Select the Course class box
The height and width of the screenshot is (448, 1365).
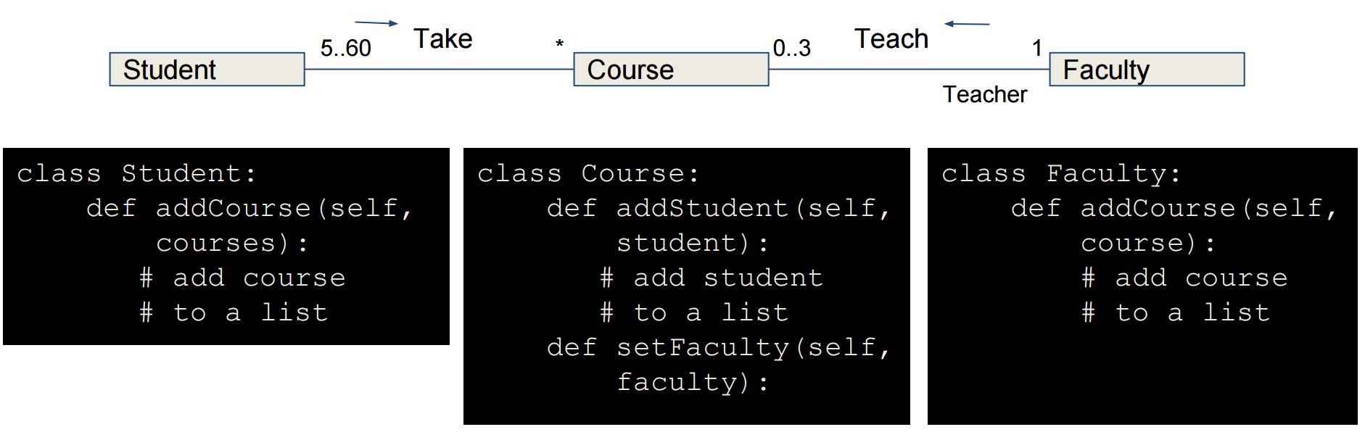click(x=671, y=70)
